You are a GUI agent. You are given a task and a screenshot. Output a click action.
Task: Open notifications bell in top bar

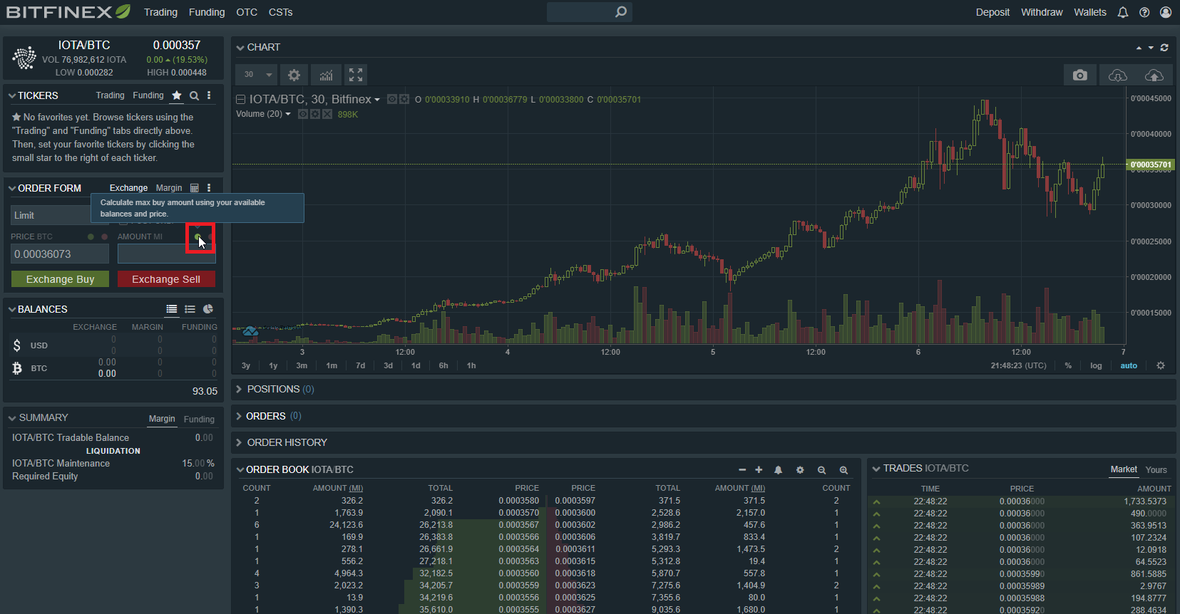point(1123,12)
